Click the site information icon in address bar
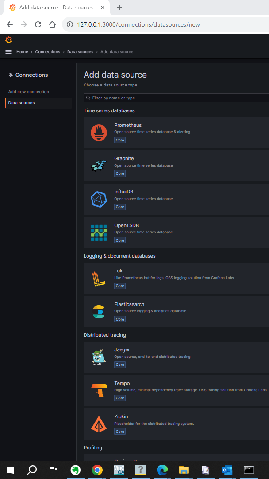The image size is (269, 479). pos(69,24)
